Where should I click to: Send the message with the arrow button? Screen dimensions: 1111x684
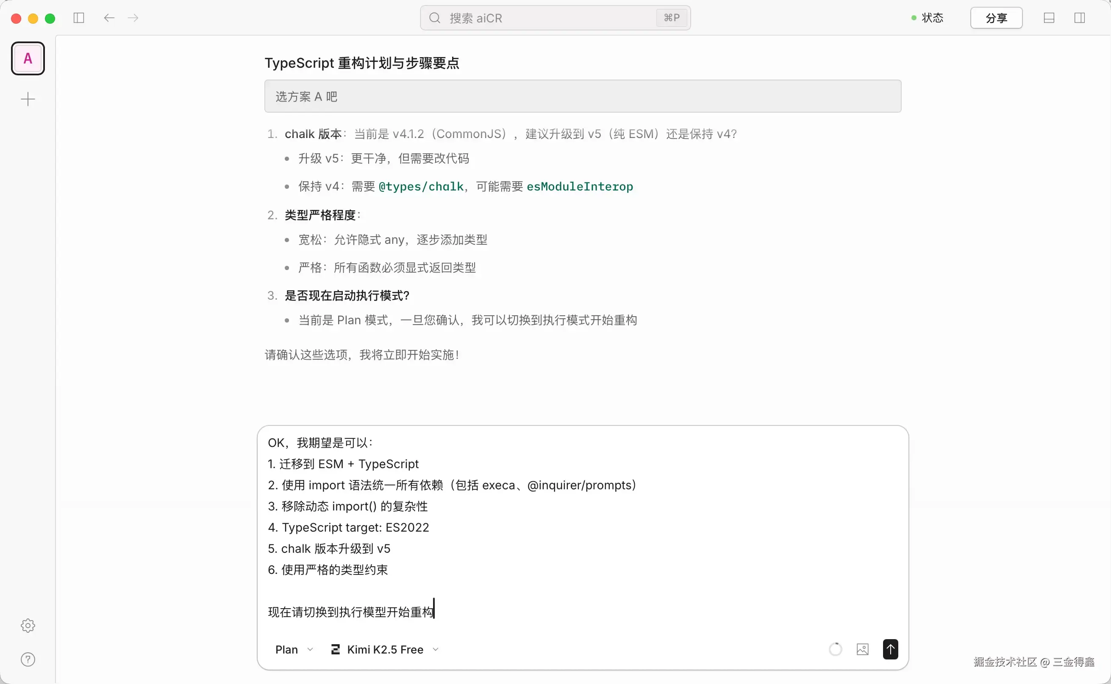[890, 649]
